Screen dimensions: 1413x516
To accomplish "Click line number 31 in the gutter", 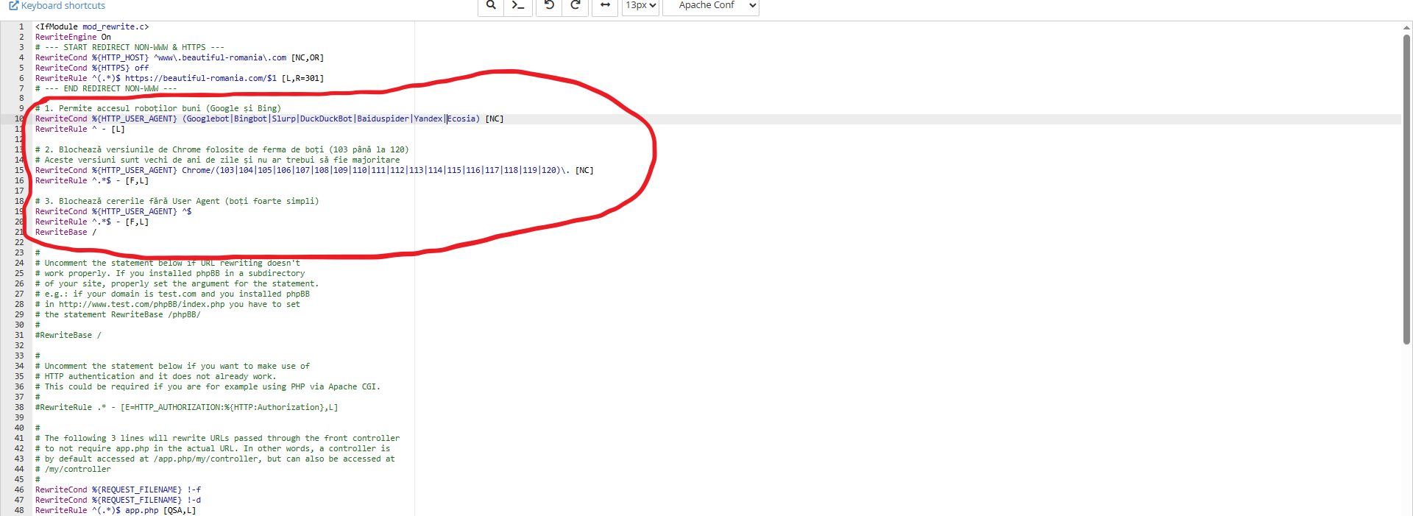I will [x=19, y=335].
